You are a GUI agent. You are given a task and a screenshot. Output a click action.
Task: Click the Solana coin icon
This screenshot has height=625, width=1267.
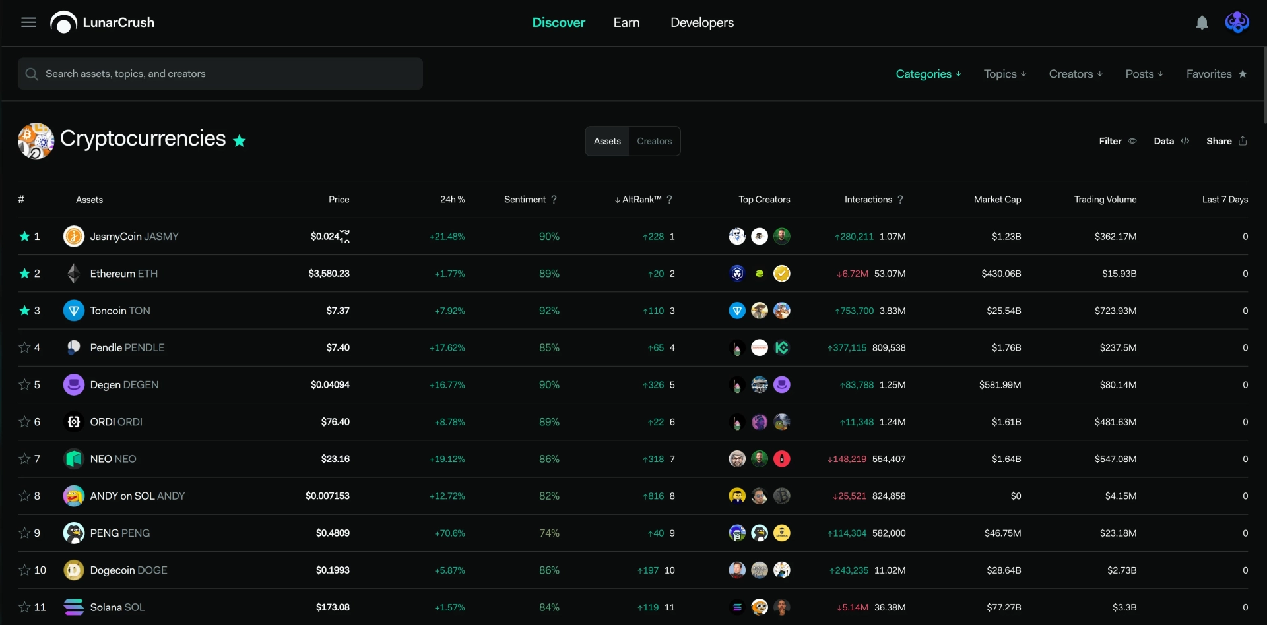[74, 607]
